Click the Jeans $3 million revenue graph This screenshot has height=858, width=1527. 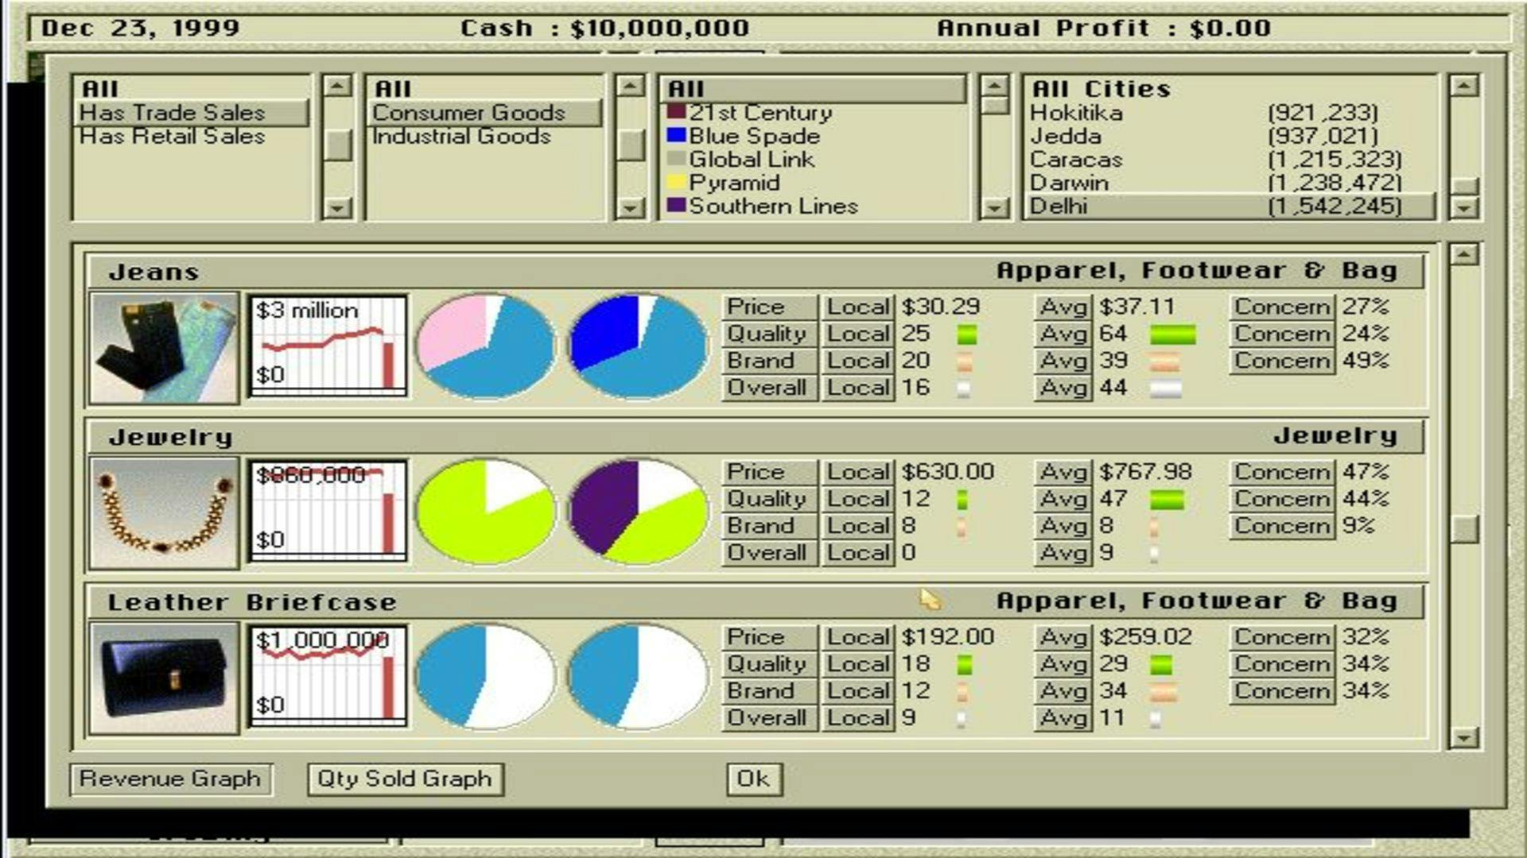click(328, 346)
